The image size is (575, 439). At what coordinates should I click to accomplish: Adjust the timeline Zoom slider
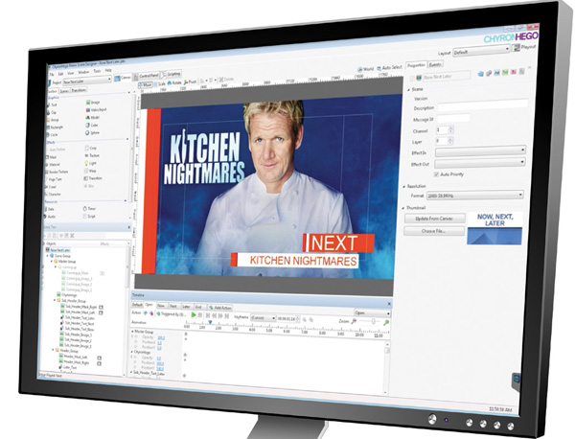click(374, 321)
